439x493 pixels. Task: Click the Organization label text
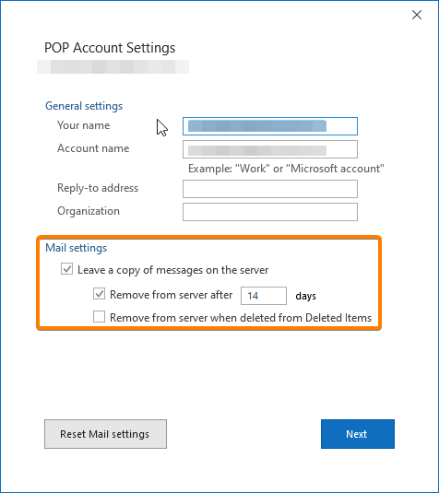tap(89, 211)
